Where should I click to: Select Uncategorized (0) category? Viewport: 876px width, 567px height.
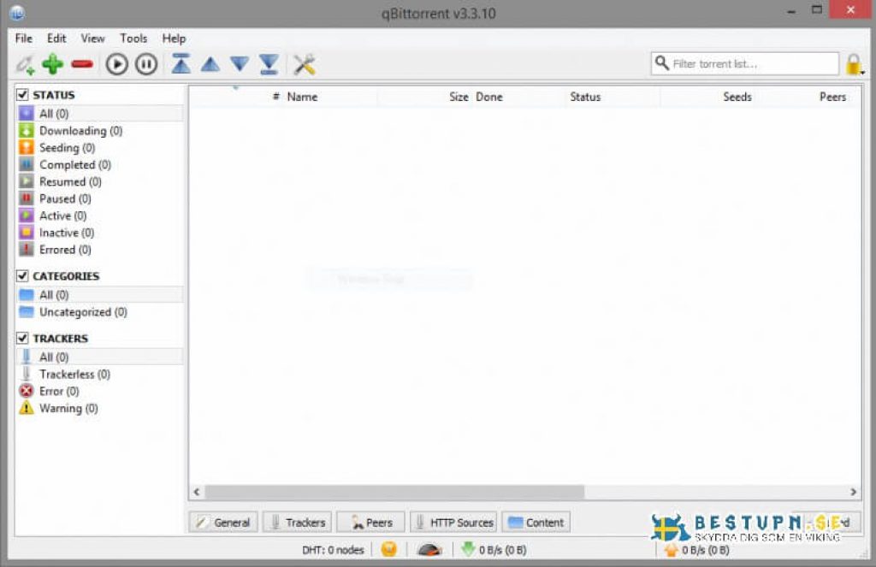coord(99,311)
